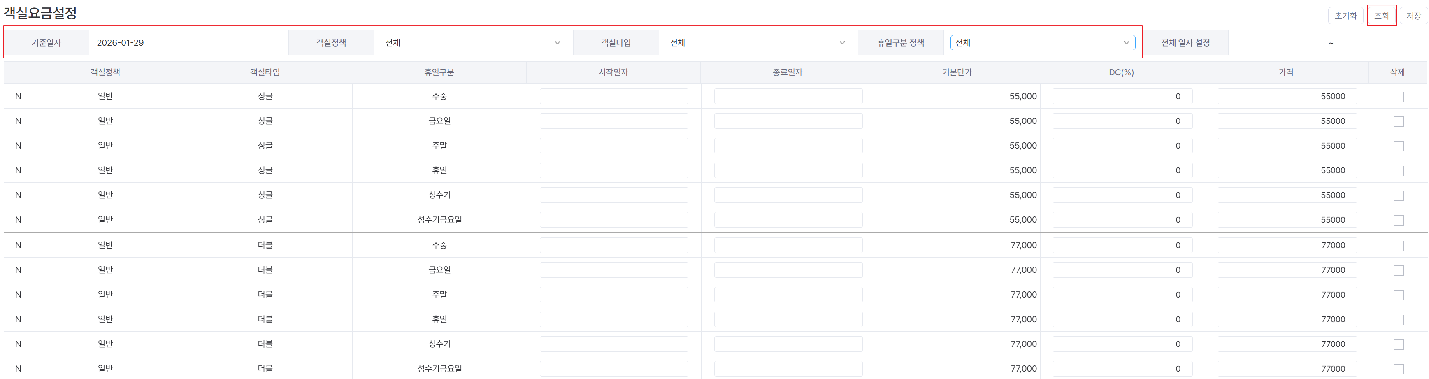Edit 가격 field in 싱글 주중 row
This screenshot has height=379, width=1429.
coord(1287,97)
